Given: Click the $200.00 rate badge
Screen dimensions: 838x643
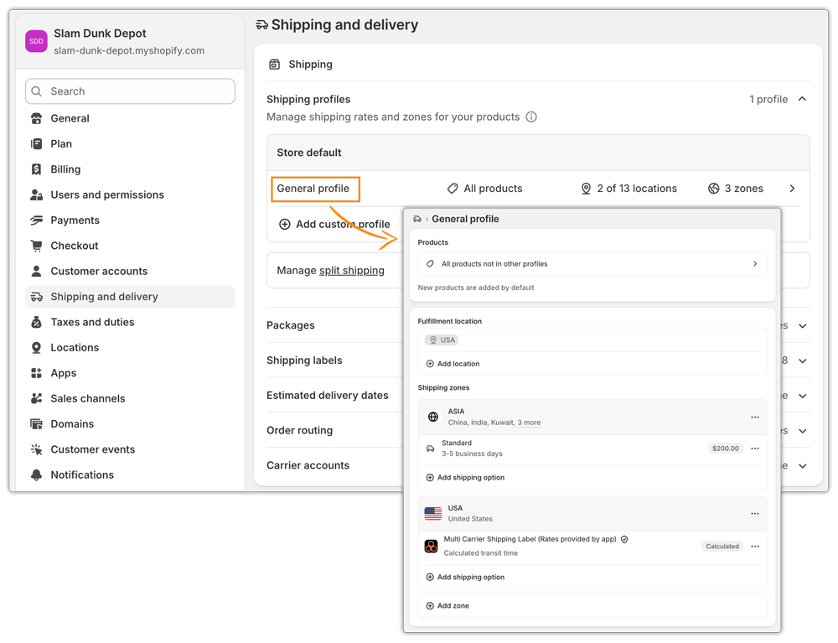Looking at the screenshot, I should coord(725,449).
